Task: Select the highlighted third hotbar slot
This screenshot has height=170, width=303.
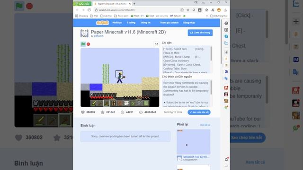Action: tap(107, 103)
